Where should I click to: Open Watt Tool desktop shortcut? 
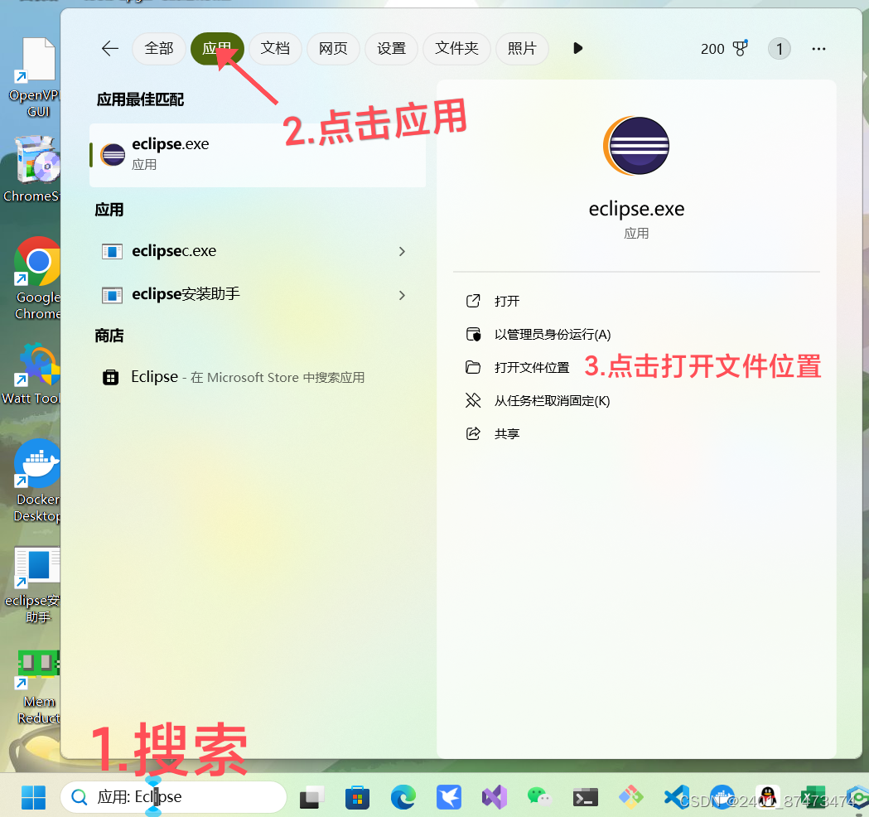pos(32,374)
